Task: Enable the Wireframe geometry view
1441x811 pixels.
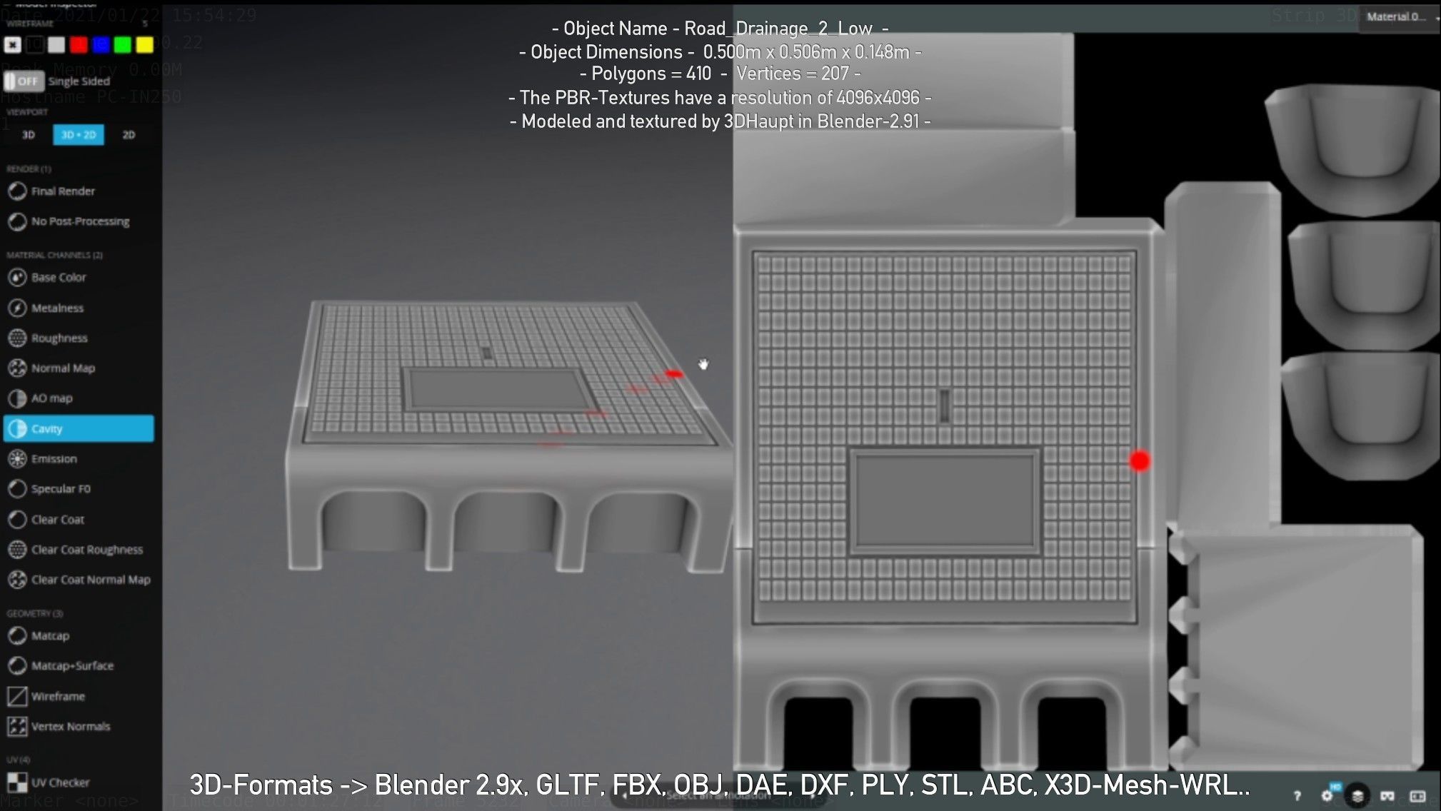Action: [x=46, y=696]
